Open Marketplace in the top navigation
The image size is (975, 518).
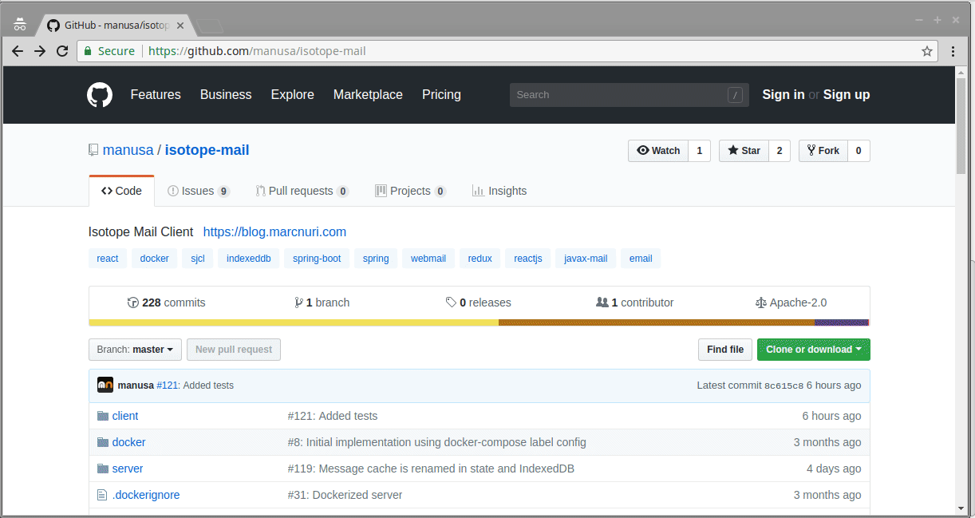368,94
